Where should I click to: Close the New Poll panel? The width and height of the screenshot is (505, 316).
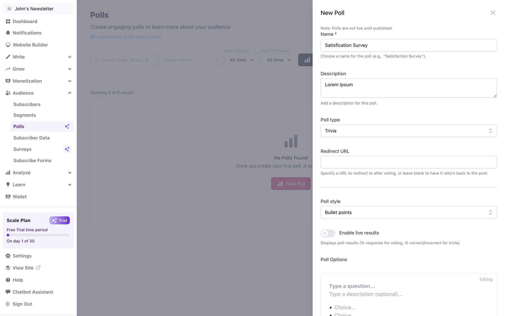tap(493, 13)
